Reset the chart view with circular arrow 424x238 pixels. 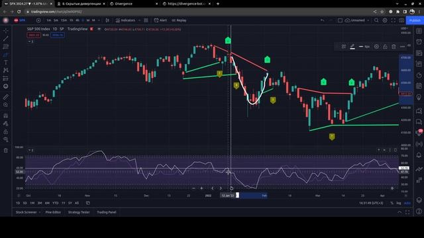coord(231,188)
